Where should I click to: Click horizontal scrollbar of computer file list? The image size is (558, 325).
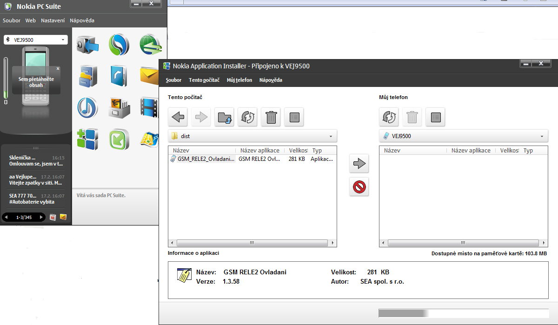point(252,243)
